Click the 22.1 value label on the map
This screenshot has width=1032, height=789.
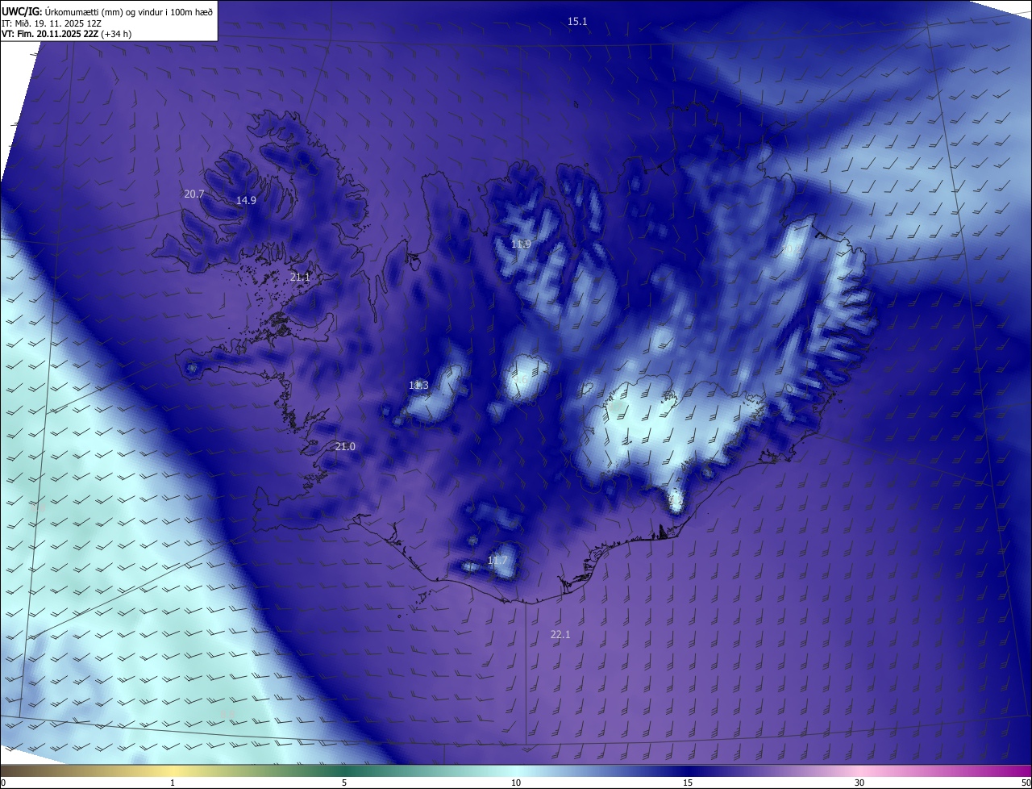pos(560,635)
